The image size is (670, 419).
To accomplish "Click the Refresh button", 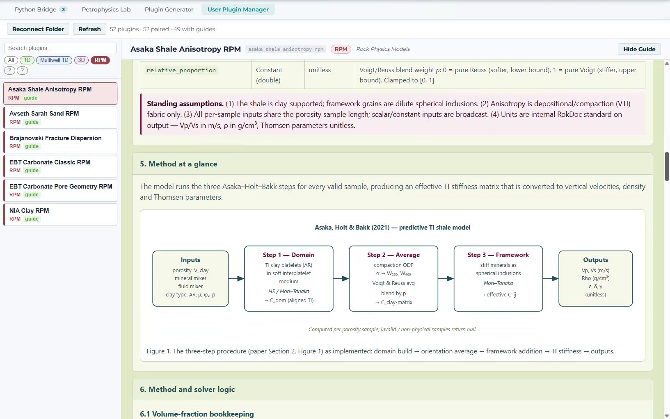I will tap(89, 29).
